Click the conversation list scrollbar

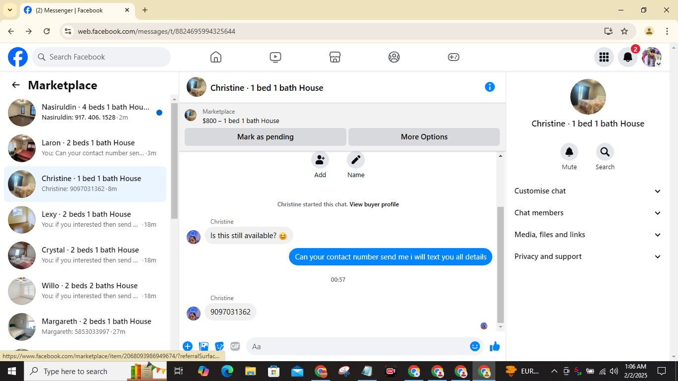click(x=174, y=161)
